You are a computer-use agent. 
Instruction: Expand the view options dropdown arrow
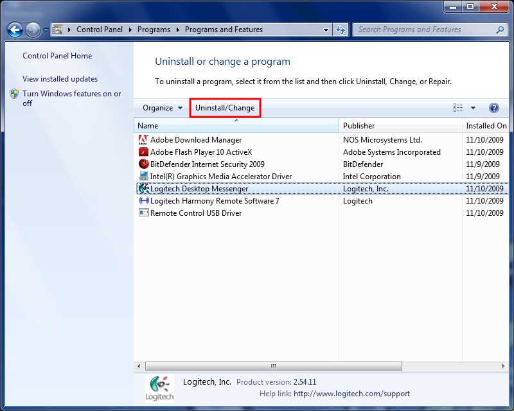point(474,108)
